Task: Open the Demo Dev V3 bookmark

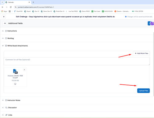Action: (47, 11)
